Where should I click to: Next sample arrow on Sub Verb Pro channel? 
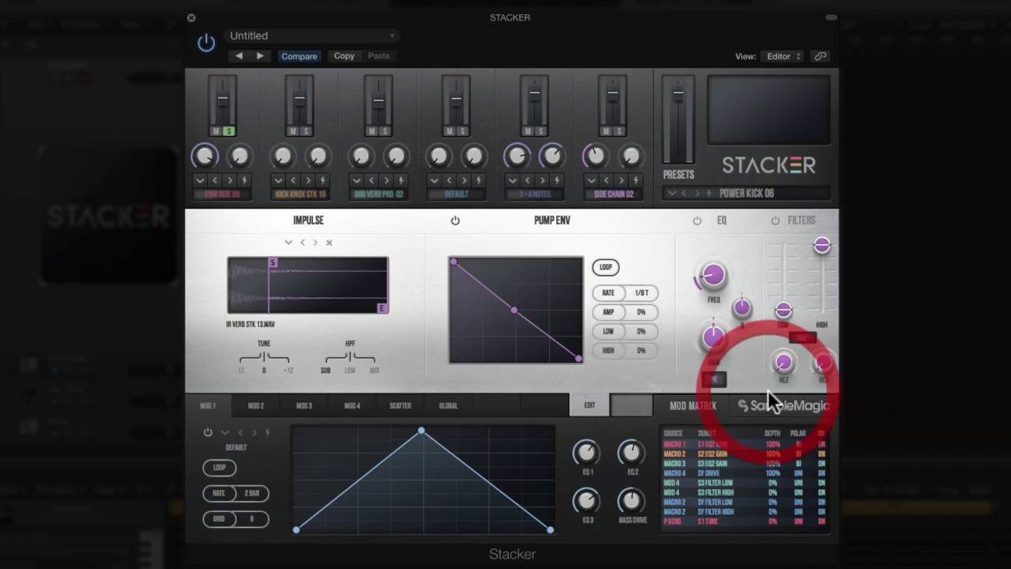[386, 180]
